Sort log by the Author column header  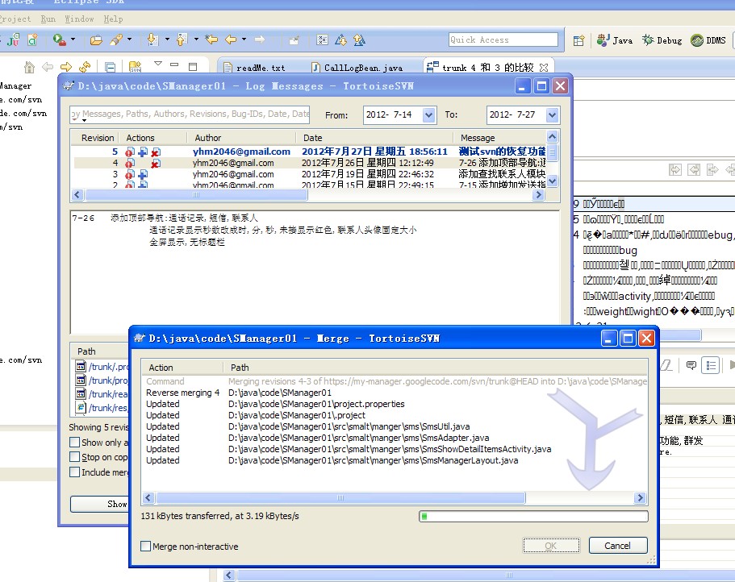coord(240,138)
